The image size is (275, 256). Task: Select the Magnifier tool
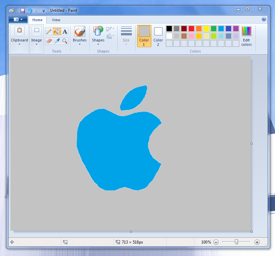65,41
